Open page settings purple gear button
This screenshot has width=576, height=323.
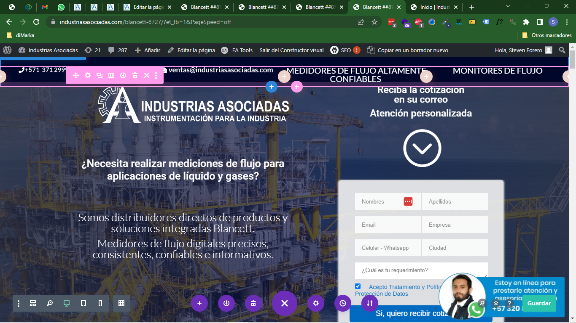click(x=316, y=303)
